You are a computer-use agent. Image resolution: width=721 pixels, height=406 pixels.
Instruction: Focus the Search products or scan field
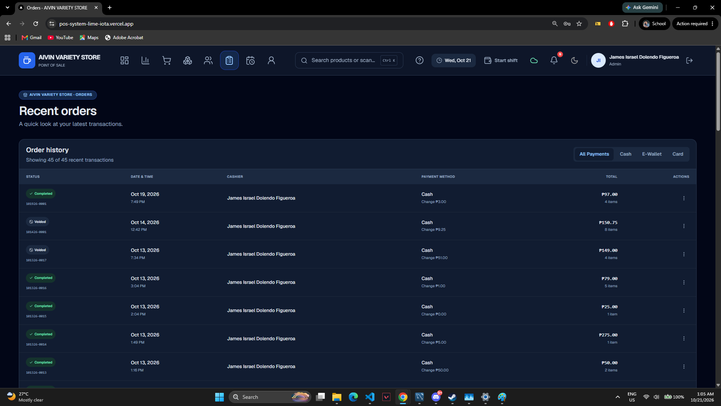[x=349, y=61]
